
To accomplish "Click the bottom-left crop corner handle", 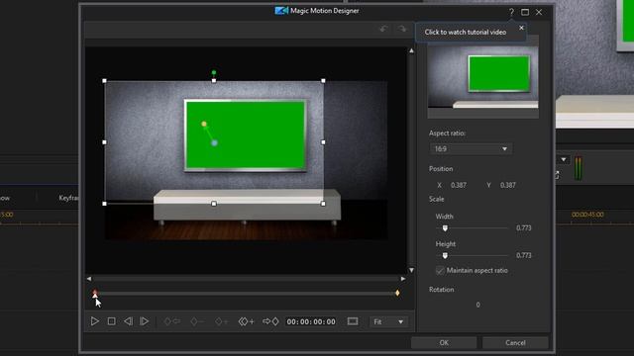I will [x=105, y=204].
